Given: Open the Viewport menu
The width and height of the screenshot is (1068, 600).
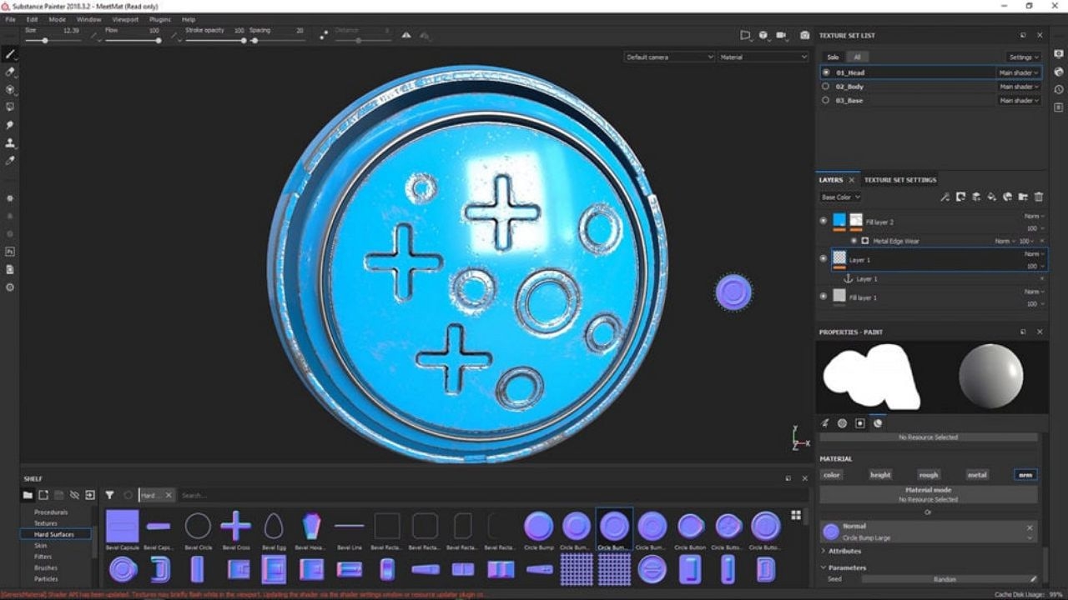Looking at the screenshot, I should point(125,19).
